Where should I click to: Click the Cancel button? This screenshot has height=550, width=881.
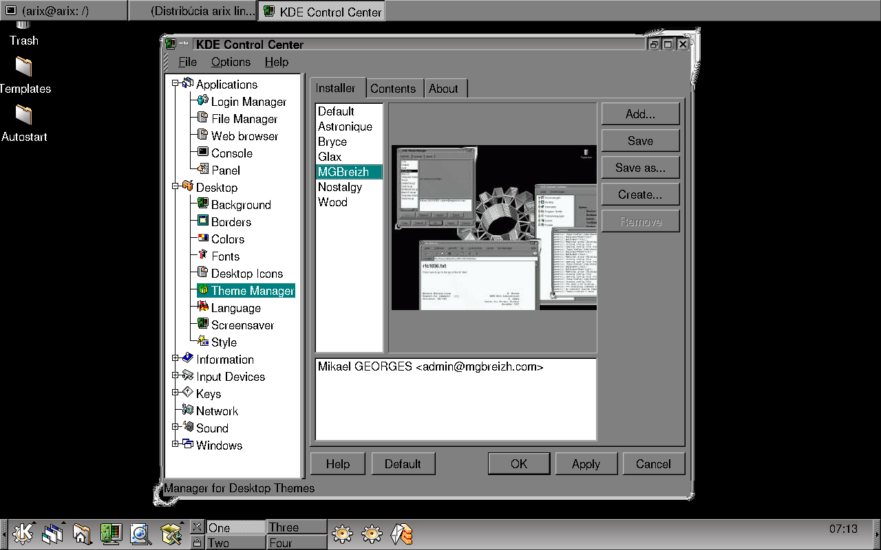pyautogui.click(x=653, y=464)
